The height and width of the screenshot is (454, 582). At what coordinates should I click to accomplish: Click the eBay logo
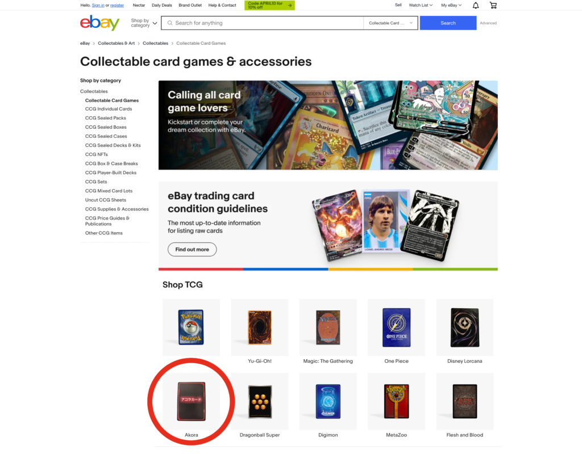(x=99, y=23)
